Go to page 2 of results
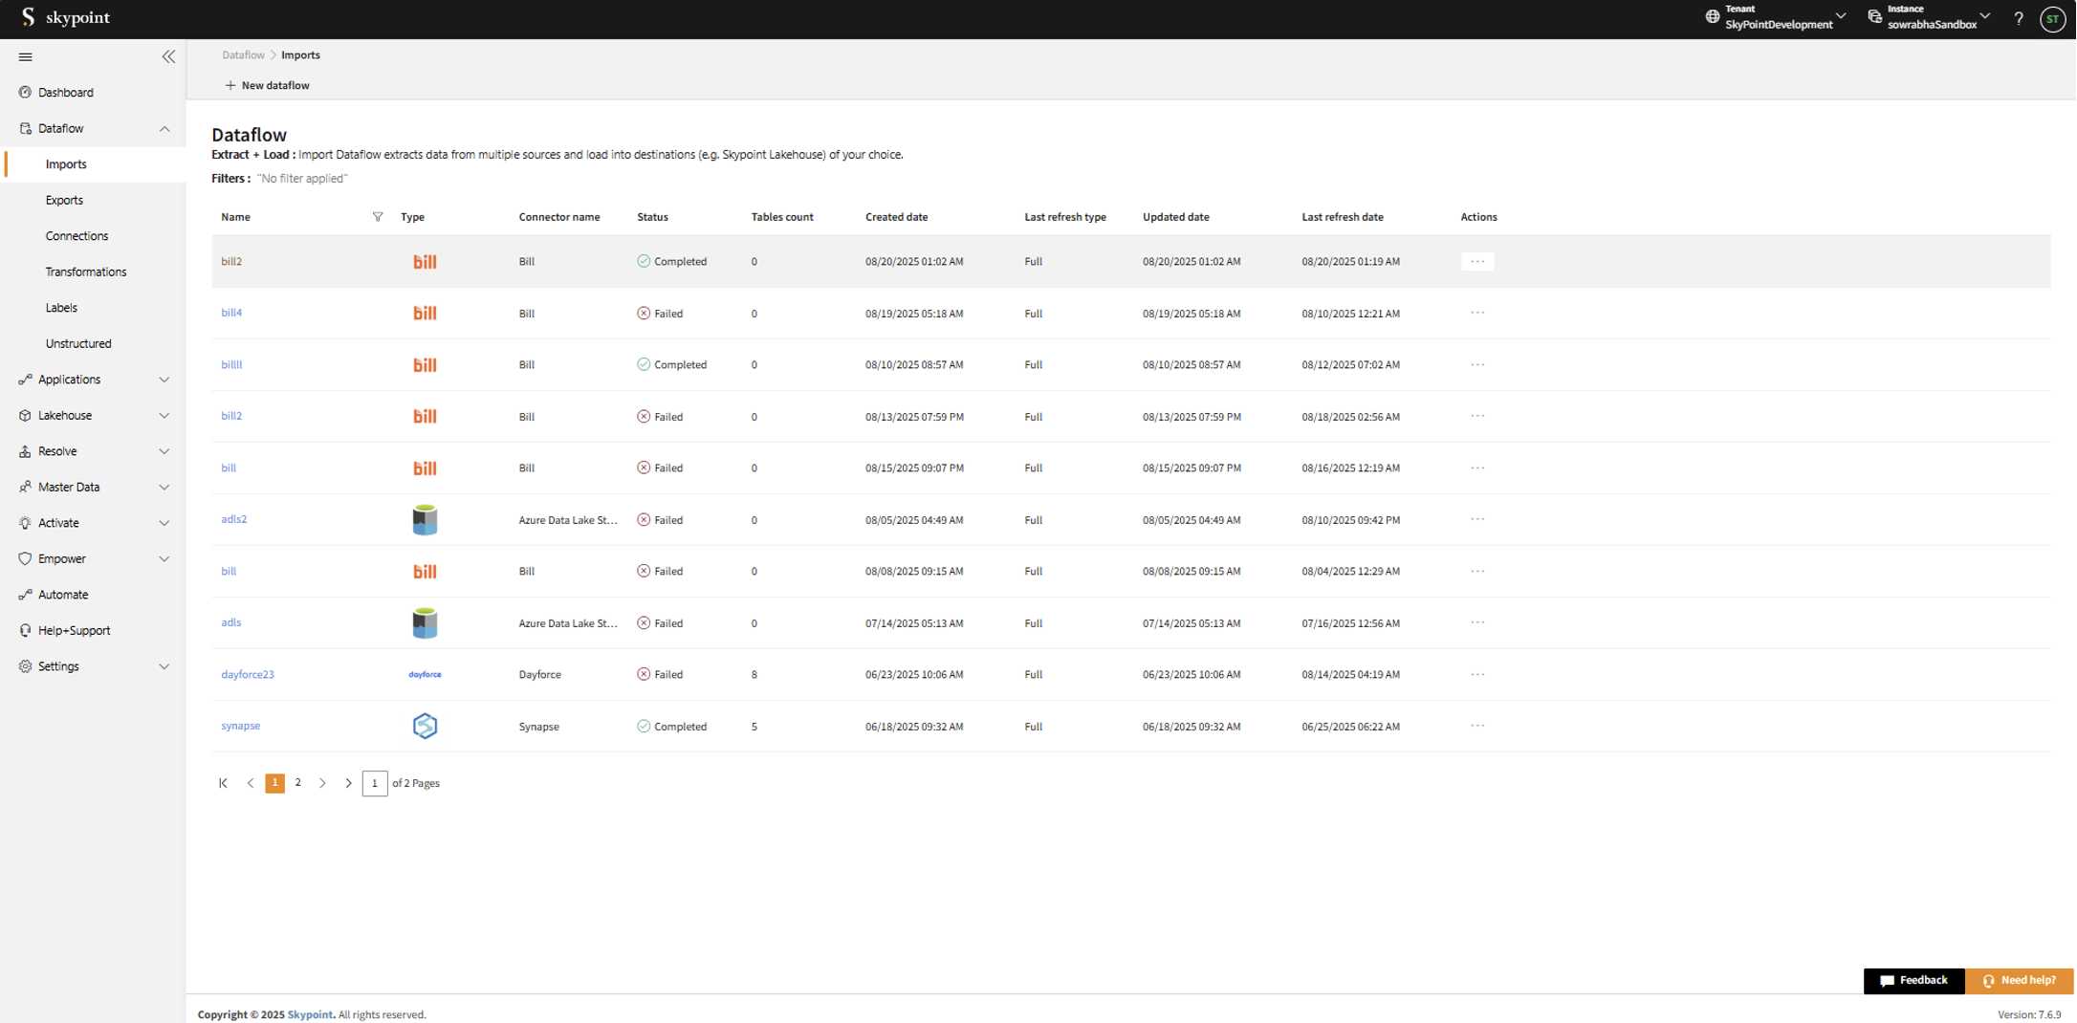Screen dimensions: 2077x1023 [x=298, y=783]
